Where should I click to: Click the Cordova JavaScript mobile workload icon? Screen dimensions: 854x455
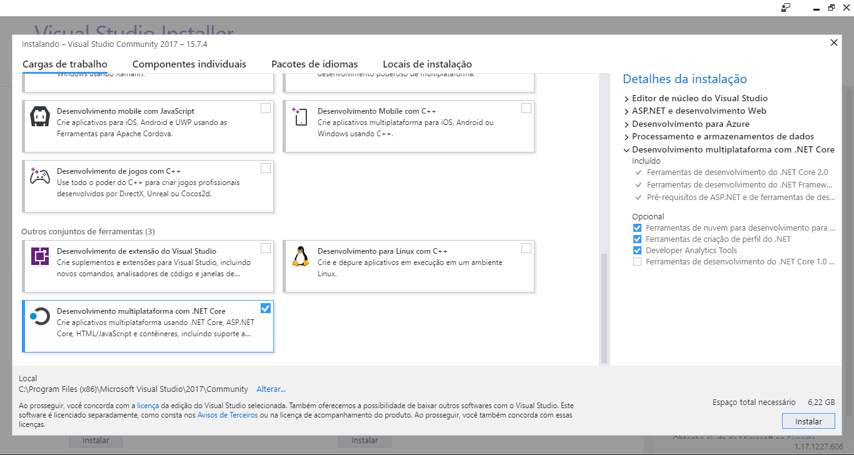click(x=40, y=116)
